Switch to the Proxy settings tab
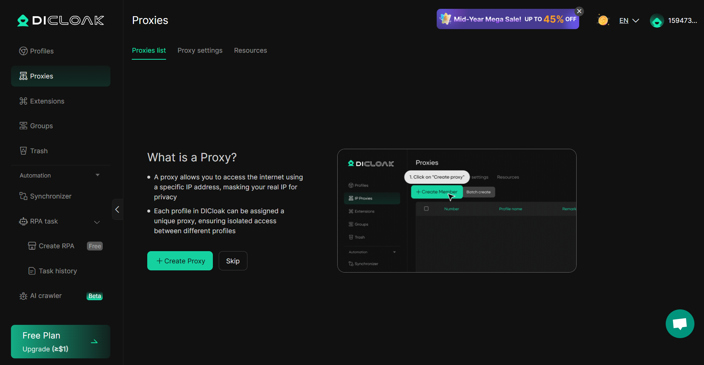 tap(200, 50)
